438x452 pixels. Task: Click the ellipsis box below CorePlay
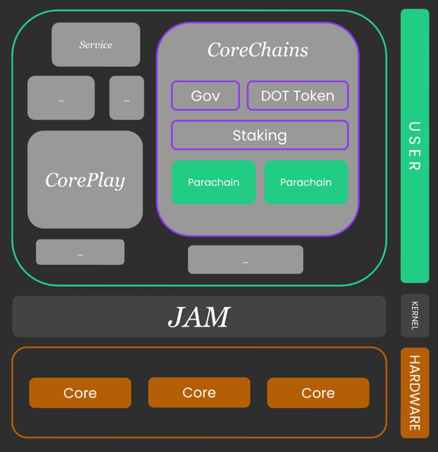[x=80, y=252]
